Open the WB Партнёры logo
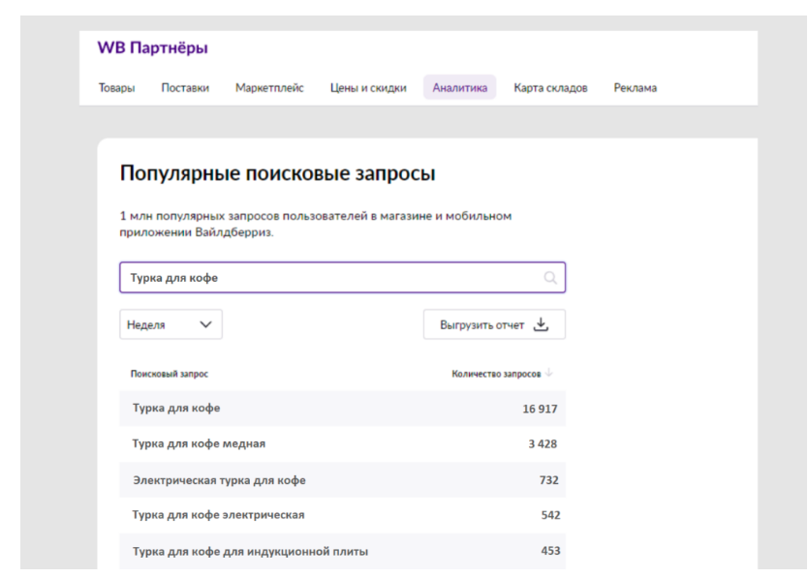Screen dimensions: 808x578 pyautogui.click(x=156, y=46)
